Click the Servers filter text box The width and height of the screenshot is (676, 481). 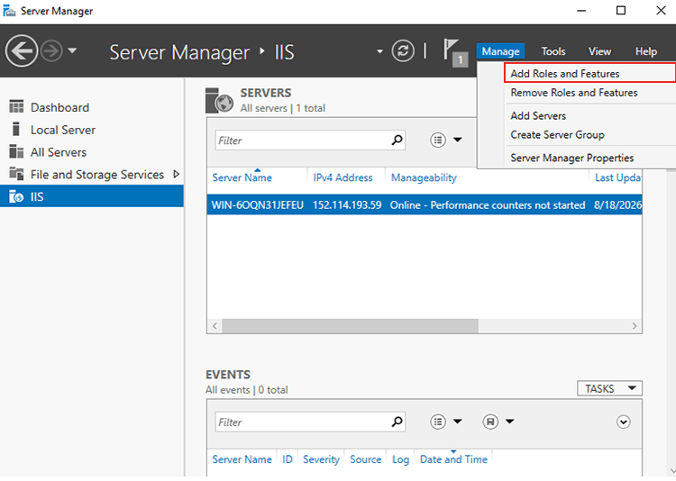click(x=302, y=141)
